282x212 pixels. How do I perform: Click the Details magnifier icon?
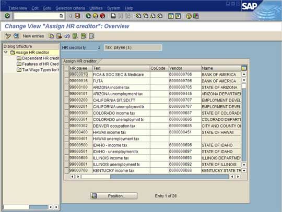(x=16, y=36)
